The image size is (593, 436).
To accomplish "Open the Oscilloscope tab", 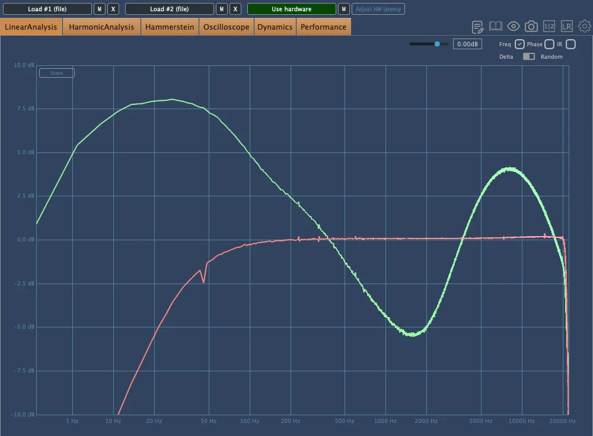I will [x=226, y=27].
